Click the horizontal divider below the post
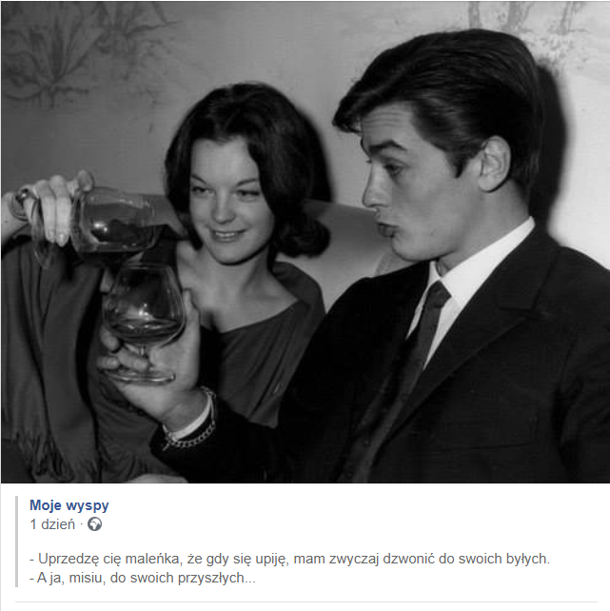Image resolution: width=610 pixels, height=611 pixels. pos(305,602)
